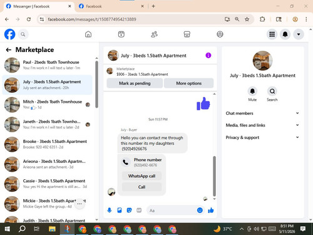Open File Explorer from taskbar

click(52, 229)
